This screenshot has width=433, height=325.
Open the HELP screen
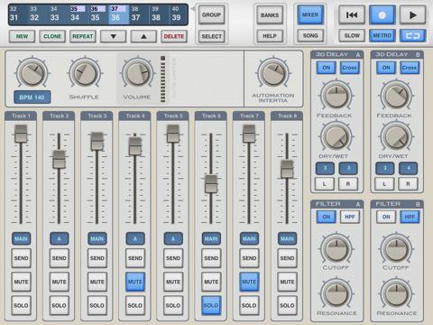[270, 36]
